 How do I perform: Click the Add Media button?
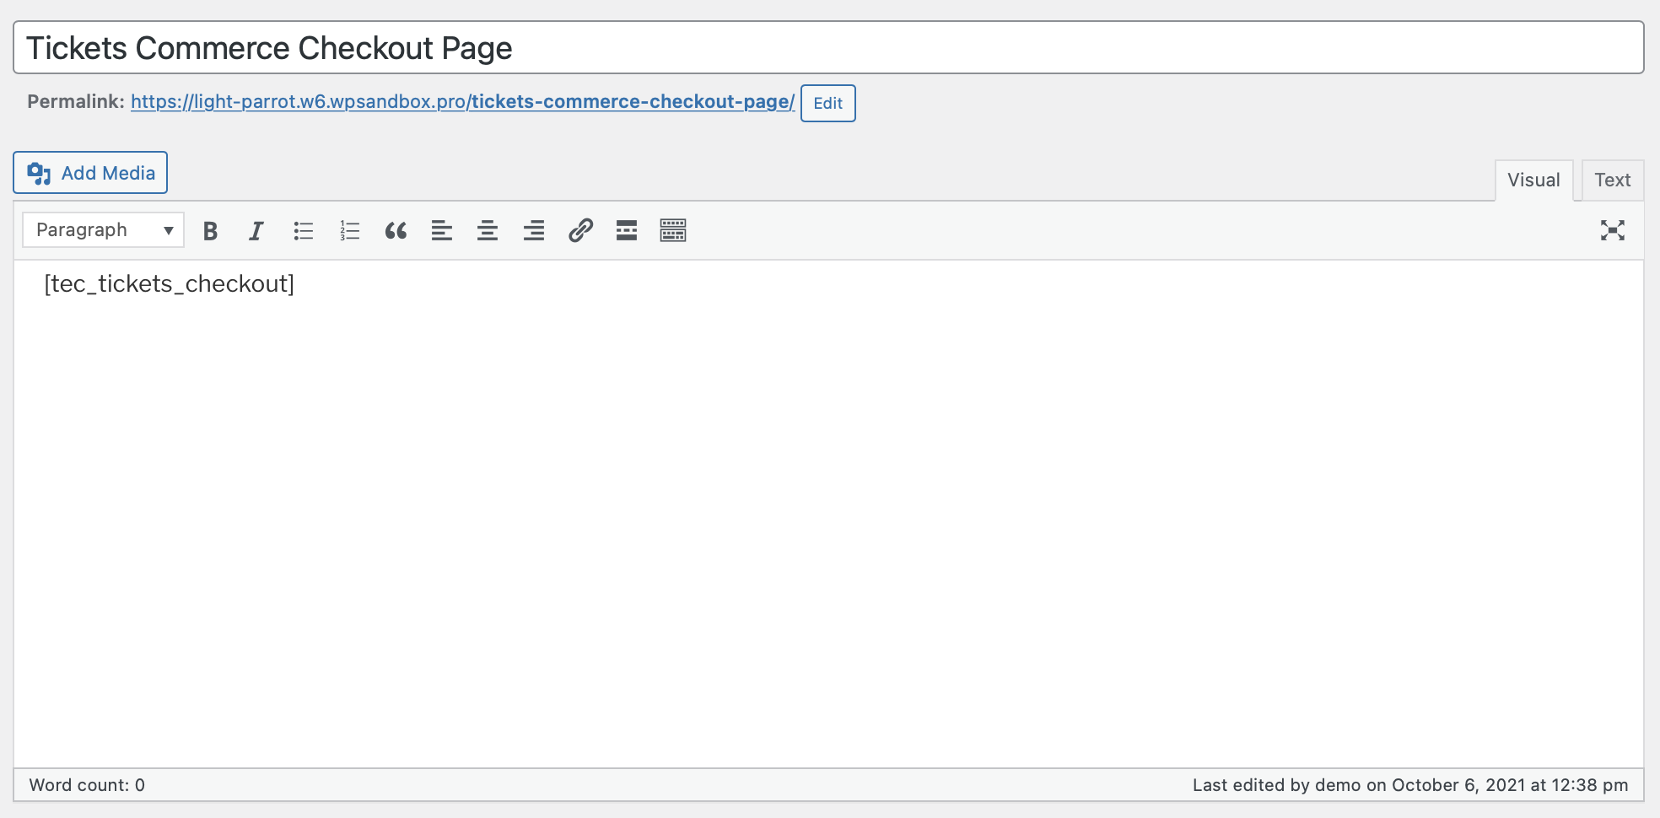(90, 173)
